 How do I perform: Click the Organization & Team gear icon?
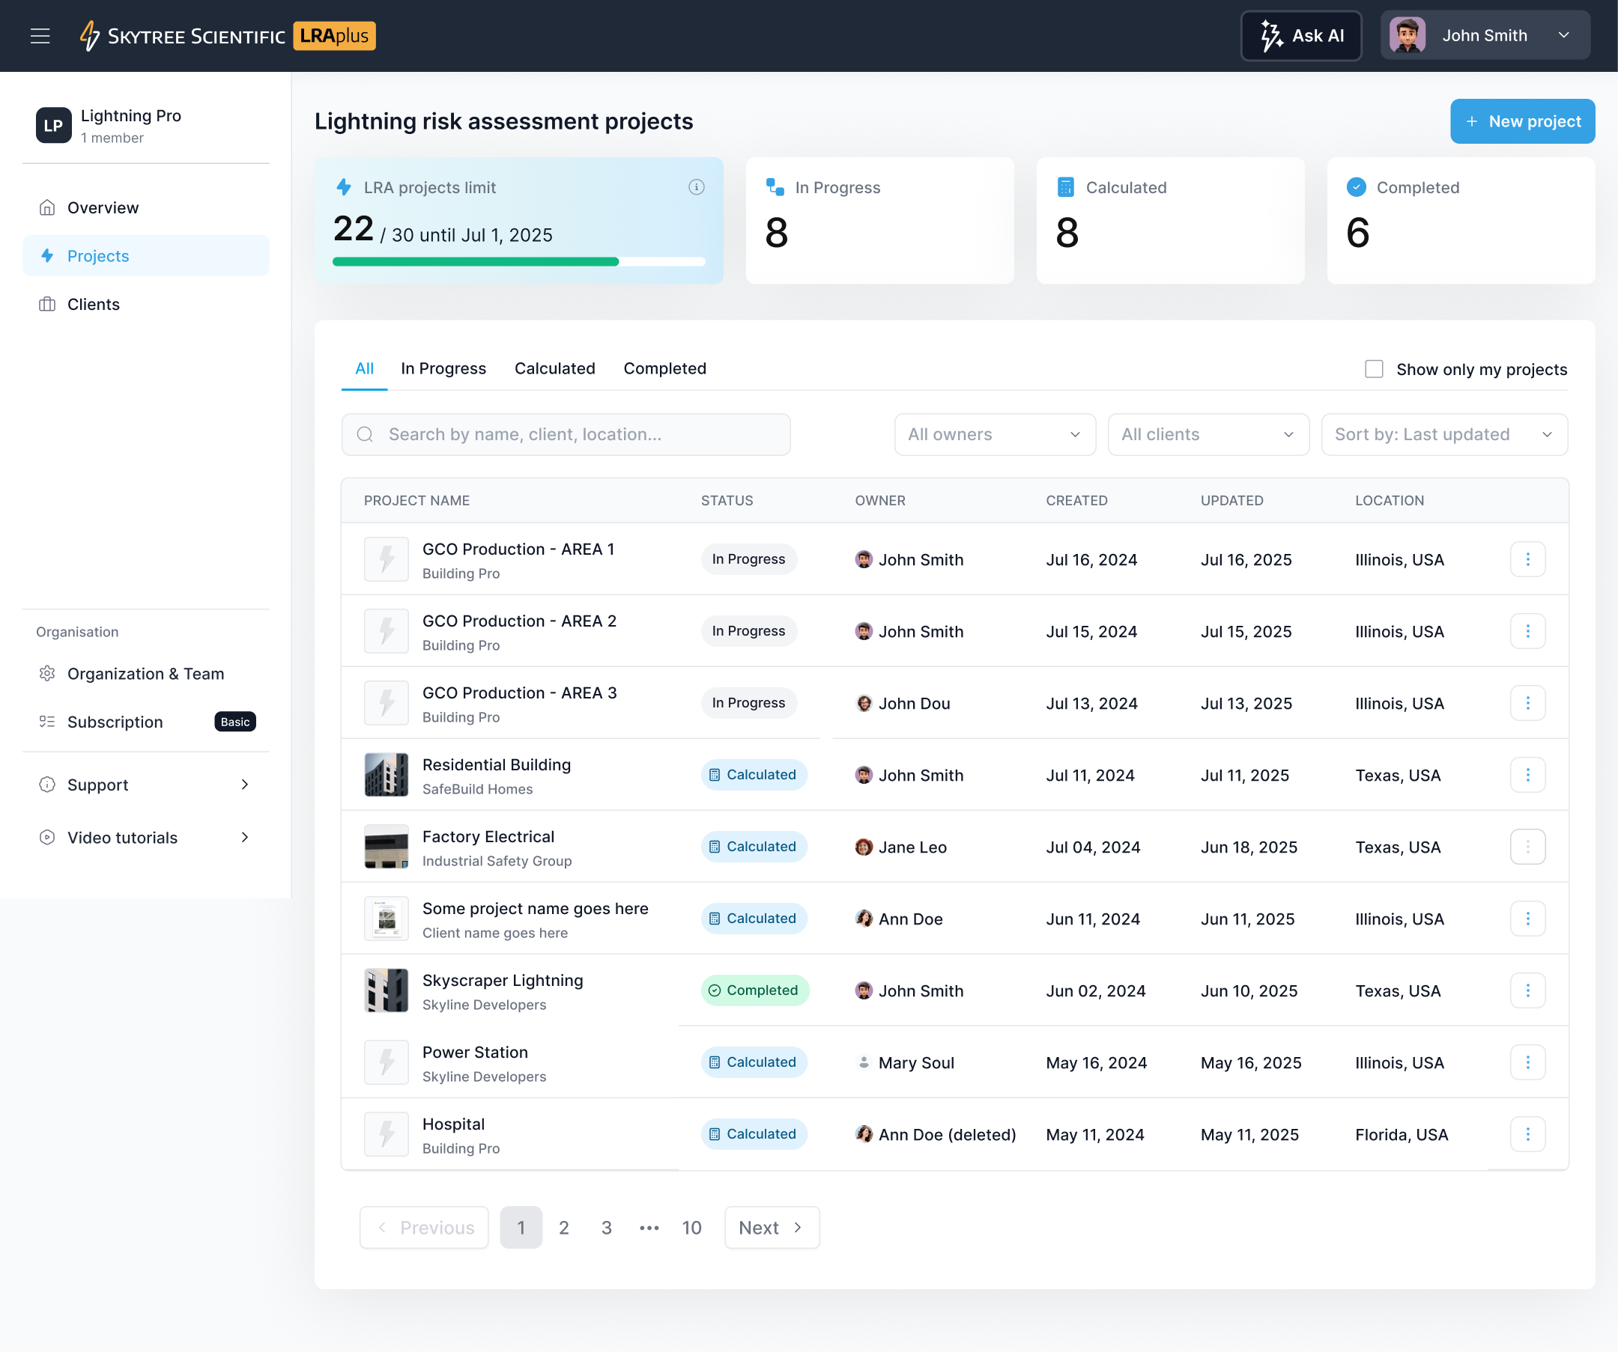[47, 674]
